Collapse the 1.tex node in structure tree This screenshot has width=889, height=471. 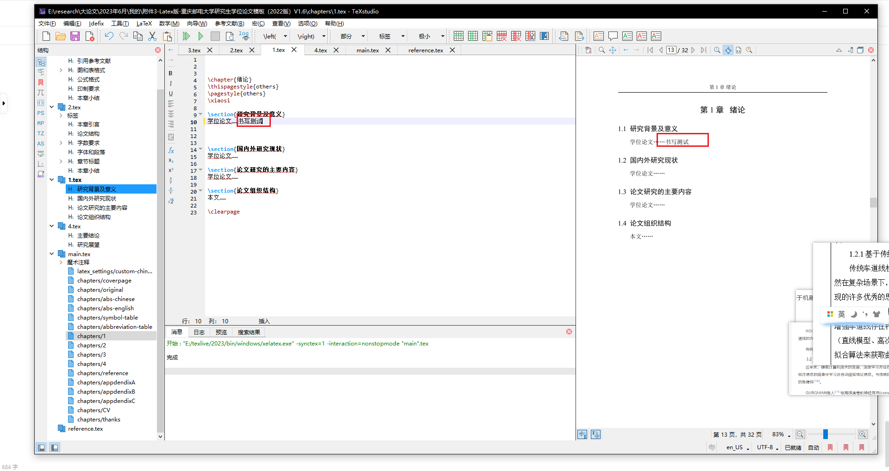pyautogui.click(x=52, y=180)
